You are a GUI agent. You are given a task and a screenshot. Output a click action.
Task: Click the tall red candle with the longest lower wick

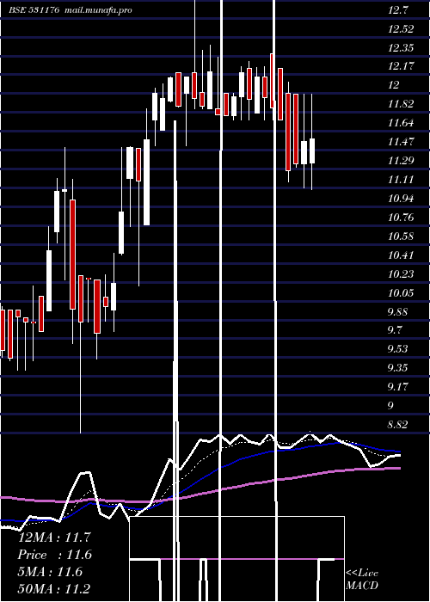click(81, 298)
